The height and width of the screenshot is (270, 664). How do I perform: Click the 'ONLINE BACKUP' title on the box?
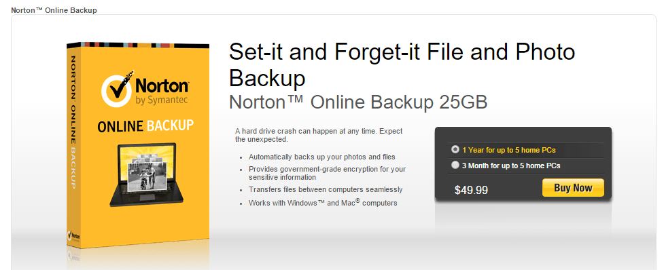pos(145,126)
